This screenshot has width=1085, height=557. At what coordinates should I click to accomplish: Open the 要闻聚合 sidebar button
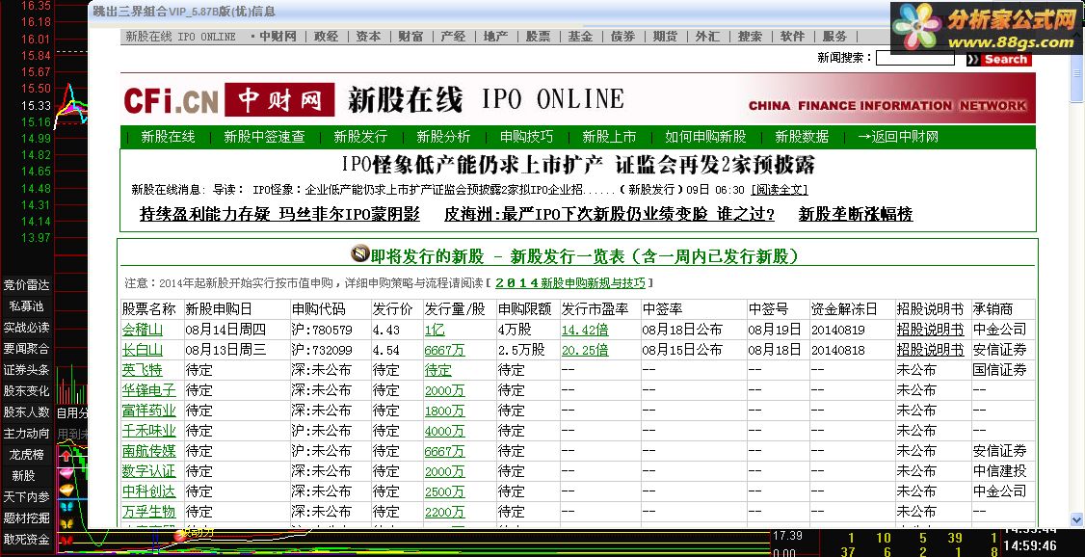point(26,349)
